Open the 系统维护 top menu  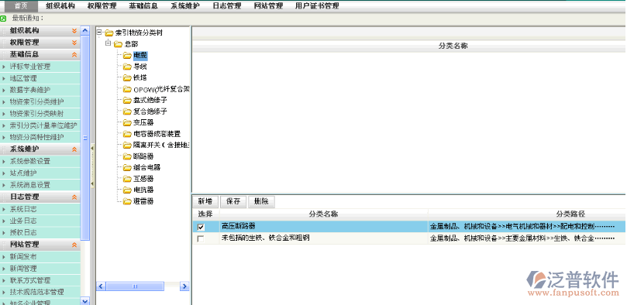[184, 6]
